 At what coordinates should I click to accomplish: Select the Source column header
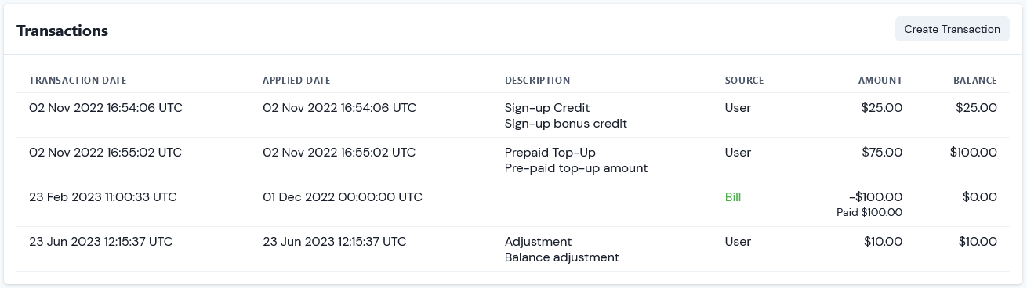(x=744, y=81)
